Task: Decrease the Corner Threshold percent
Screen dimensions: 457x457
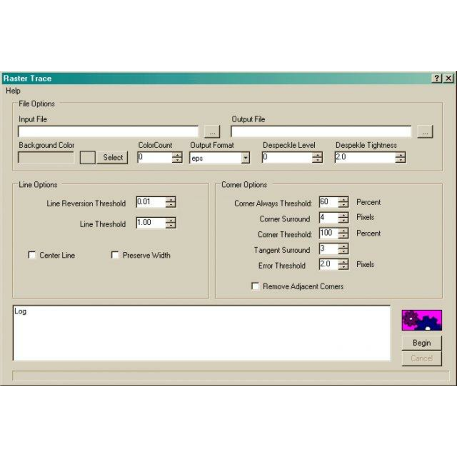Action: [343, 236]
